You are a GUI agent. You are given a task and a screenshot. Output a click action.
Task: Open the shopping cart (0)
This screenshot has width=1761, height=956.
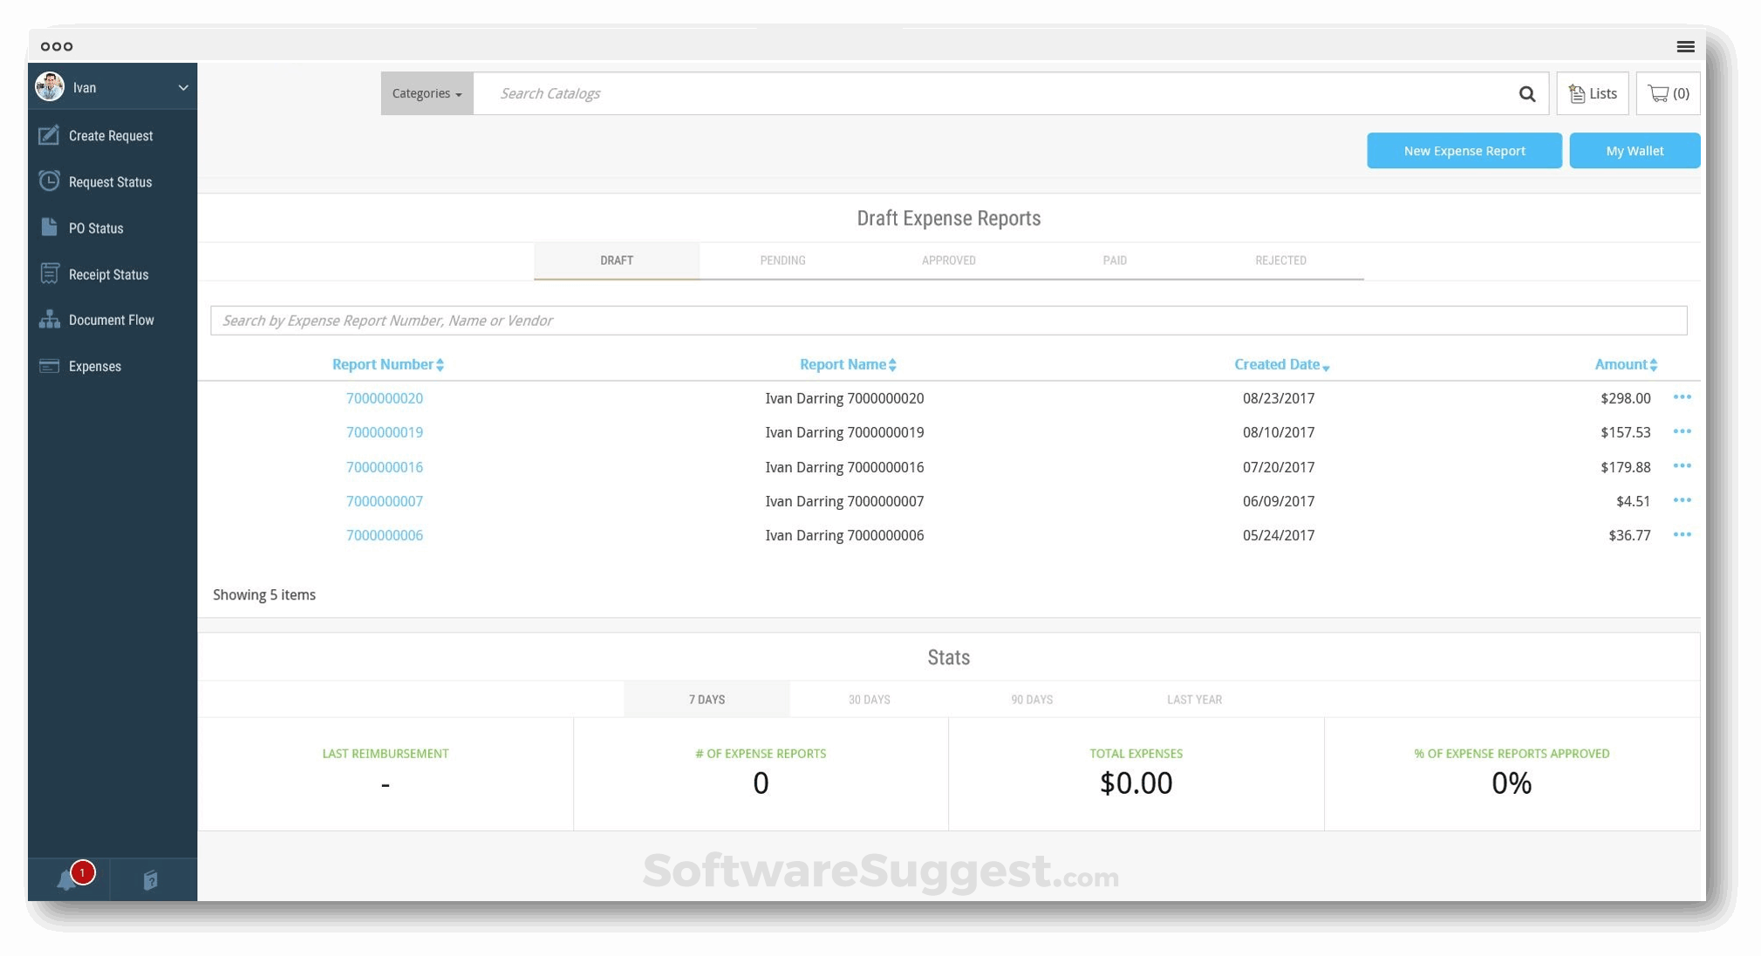[x=1667, y=94]
